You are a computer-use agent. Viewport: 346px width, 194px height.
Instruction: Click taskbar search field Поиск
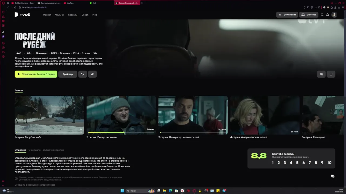click(141, 191)
